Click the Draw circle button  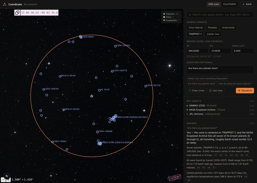click(x=196, y=90)
